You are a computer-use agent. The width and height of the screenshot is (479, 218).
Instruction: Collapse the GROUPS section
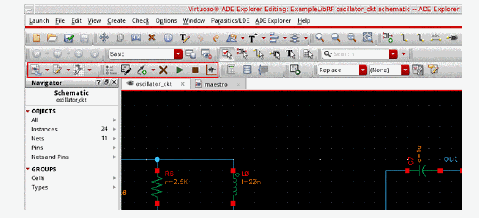[28, 169]
